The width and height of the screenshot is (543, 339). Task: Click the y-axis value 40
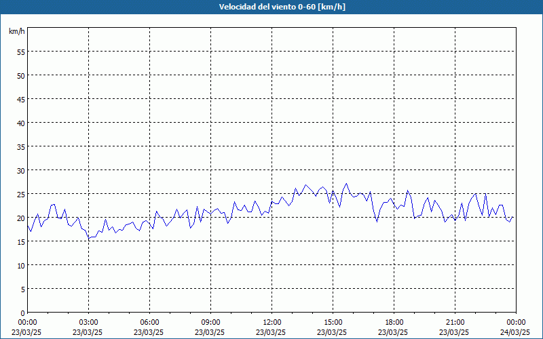21,123
